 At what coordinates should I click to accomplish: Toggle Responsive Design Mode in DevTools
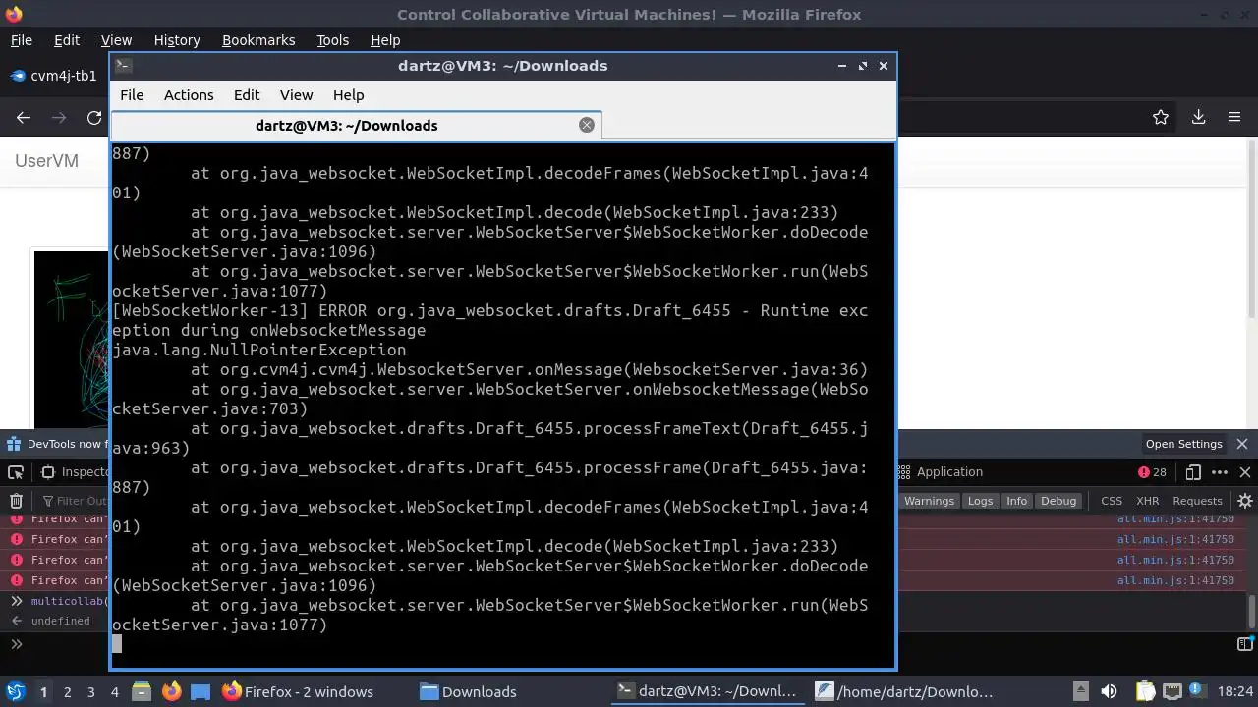click(1193, 472)
